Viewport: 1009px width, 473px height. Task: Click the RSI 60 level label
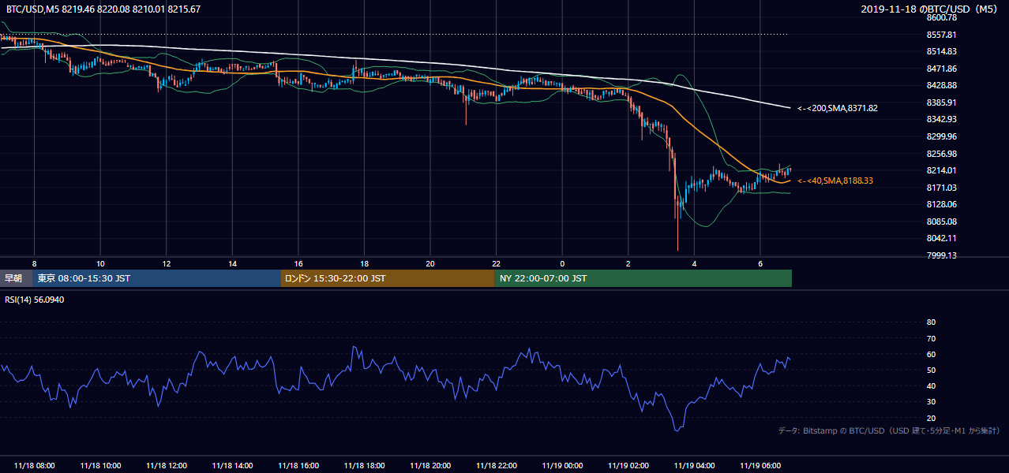tap(931, 354)
